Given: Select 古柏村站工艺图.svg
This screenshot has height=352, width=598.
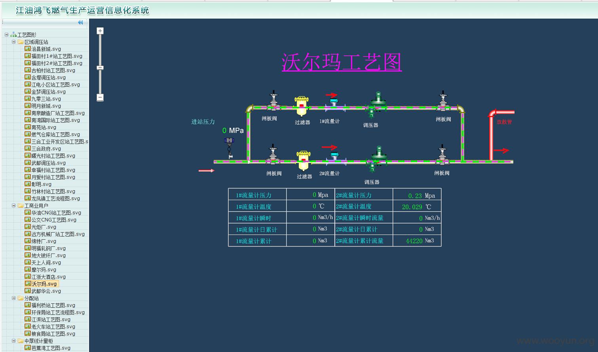Looking at the screenshot, I should (x=53, y=70).
